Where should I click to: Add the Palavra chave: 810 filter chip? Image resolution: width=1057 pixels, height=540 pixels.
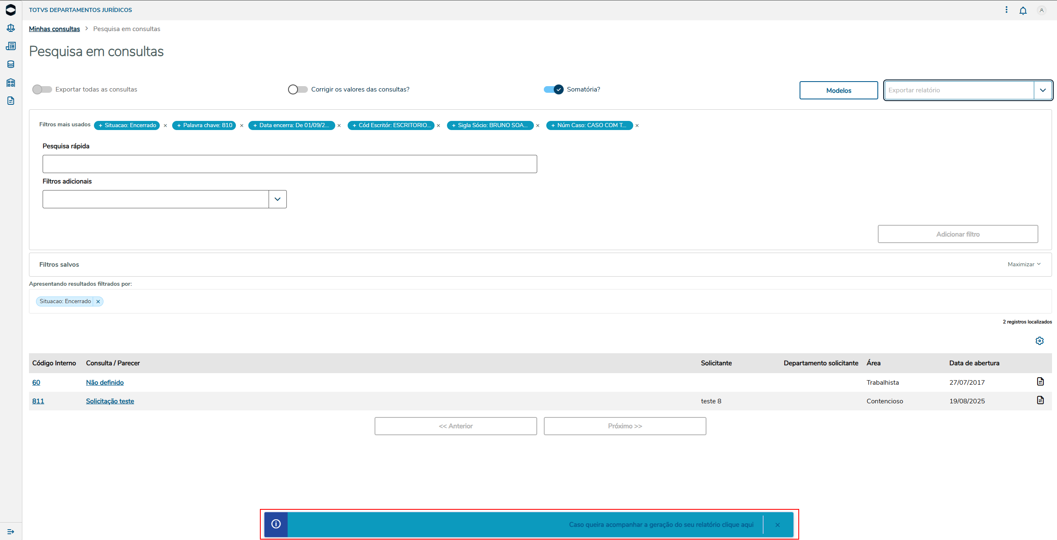pyautogui.click(x=204, y=125)
